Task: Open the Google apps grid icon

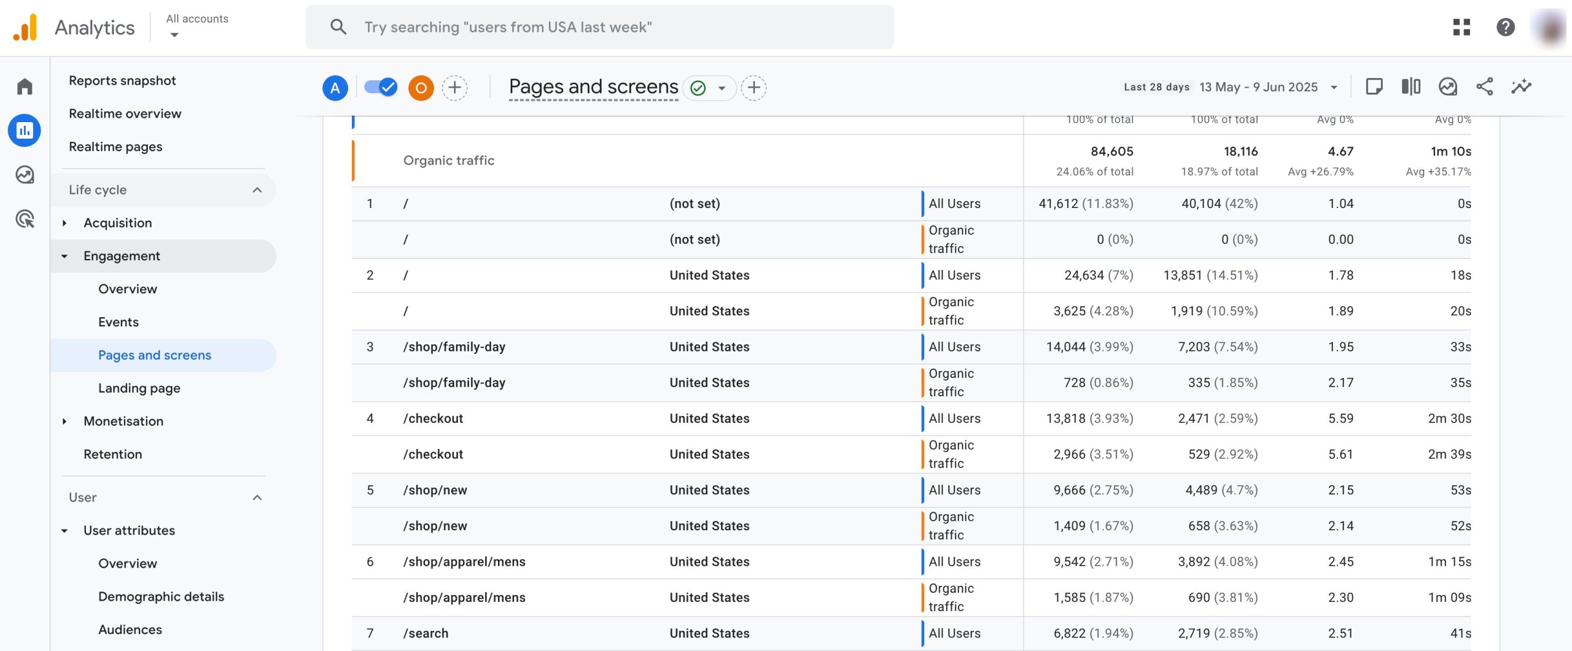Action: [x=1461, y=27]
